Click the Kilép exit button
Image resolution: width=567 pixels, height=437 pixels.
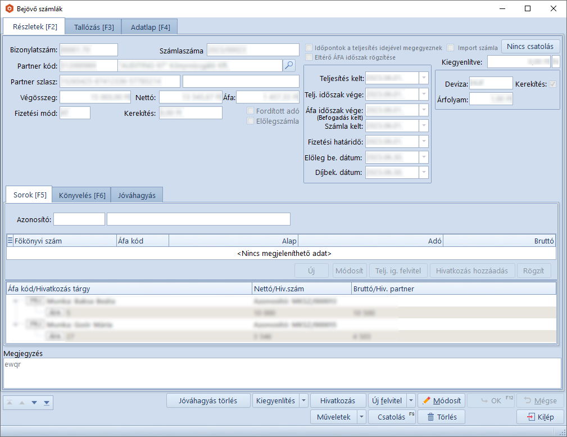(x=540, y=417)
